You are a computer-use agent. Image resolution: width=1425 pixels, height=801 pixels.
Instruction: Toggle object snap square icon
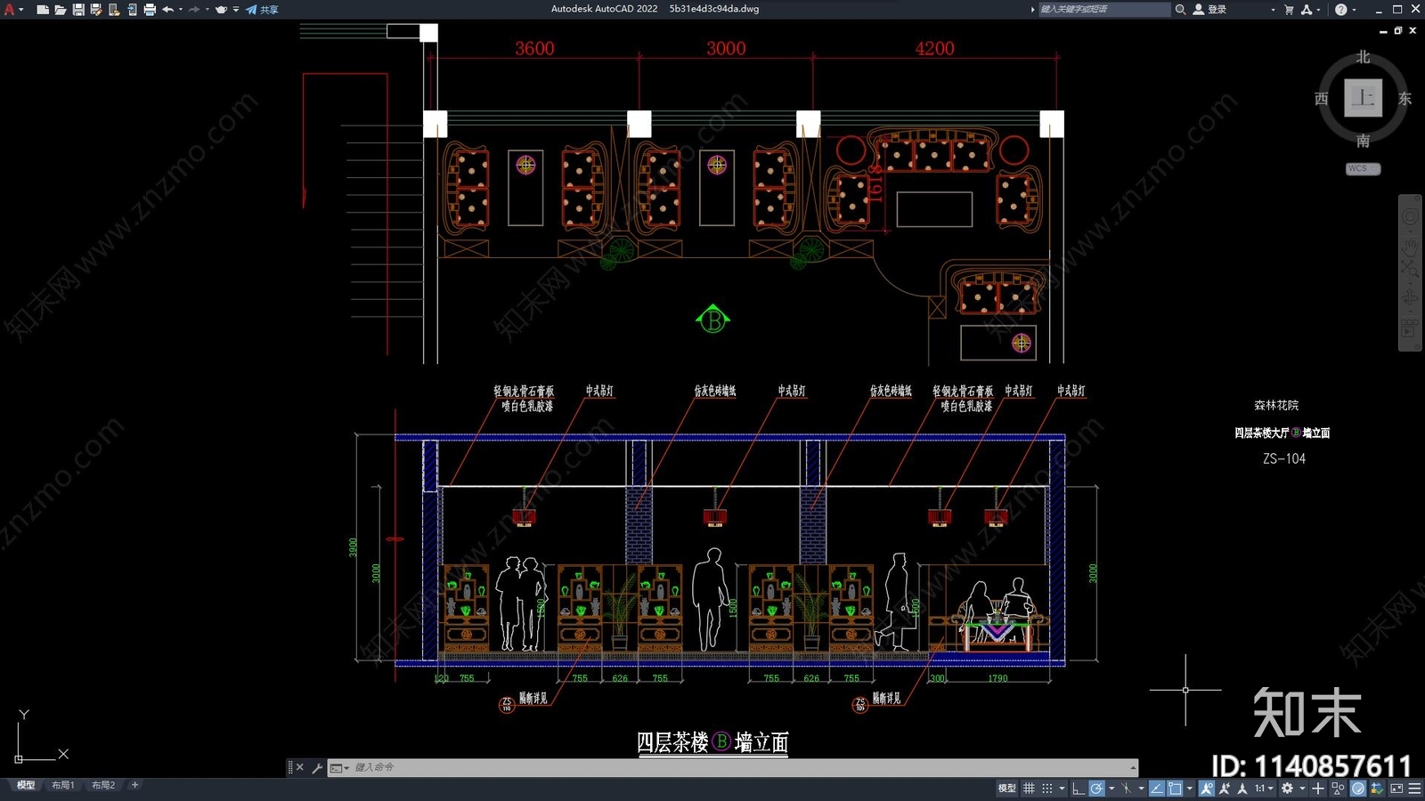coord(1175,789)
